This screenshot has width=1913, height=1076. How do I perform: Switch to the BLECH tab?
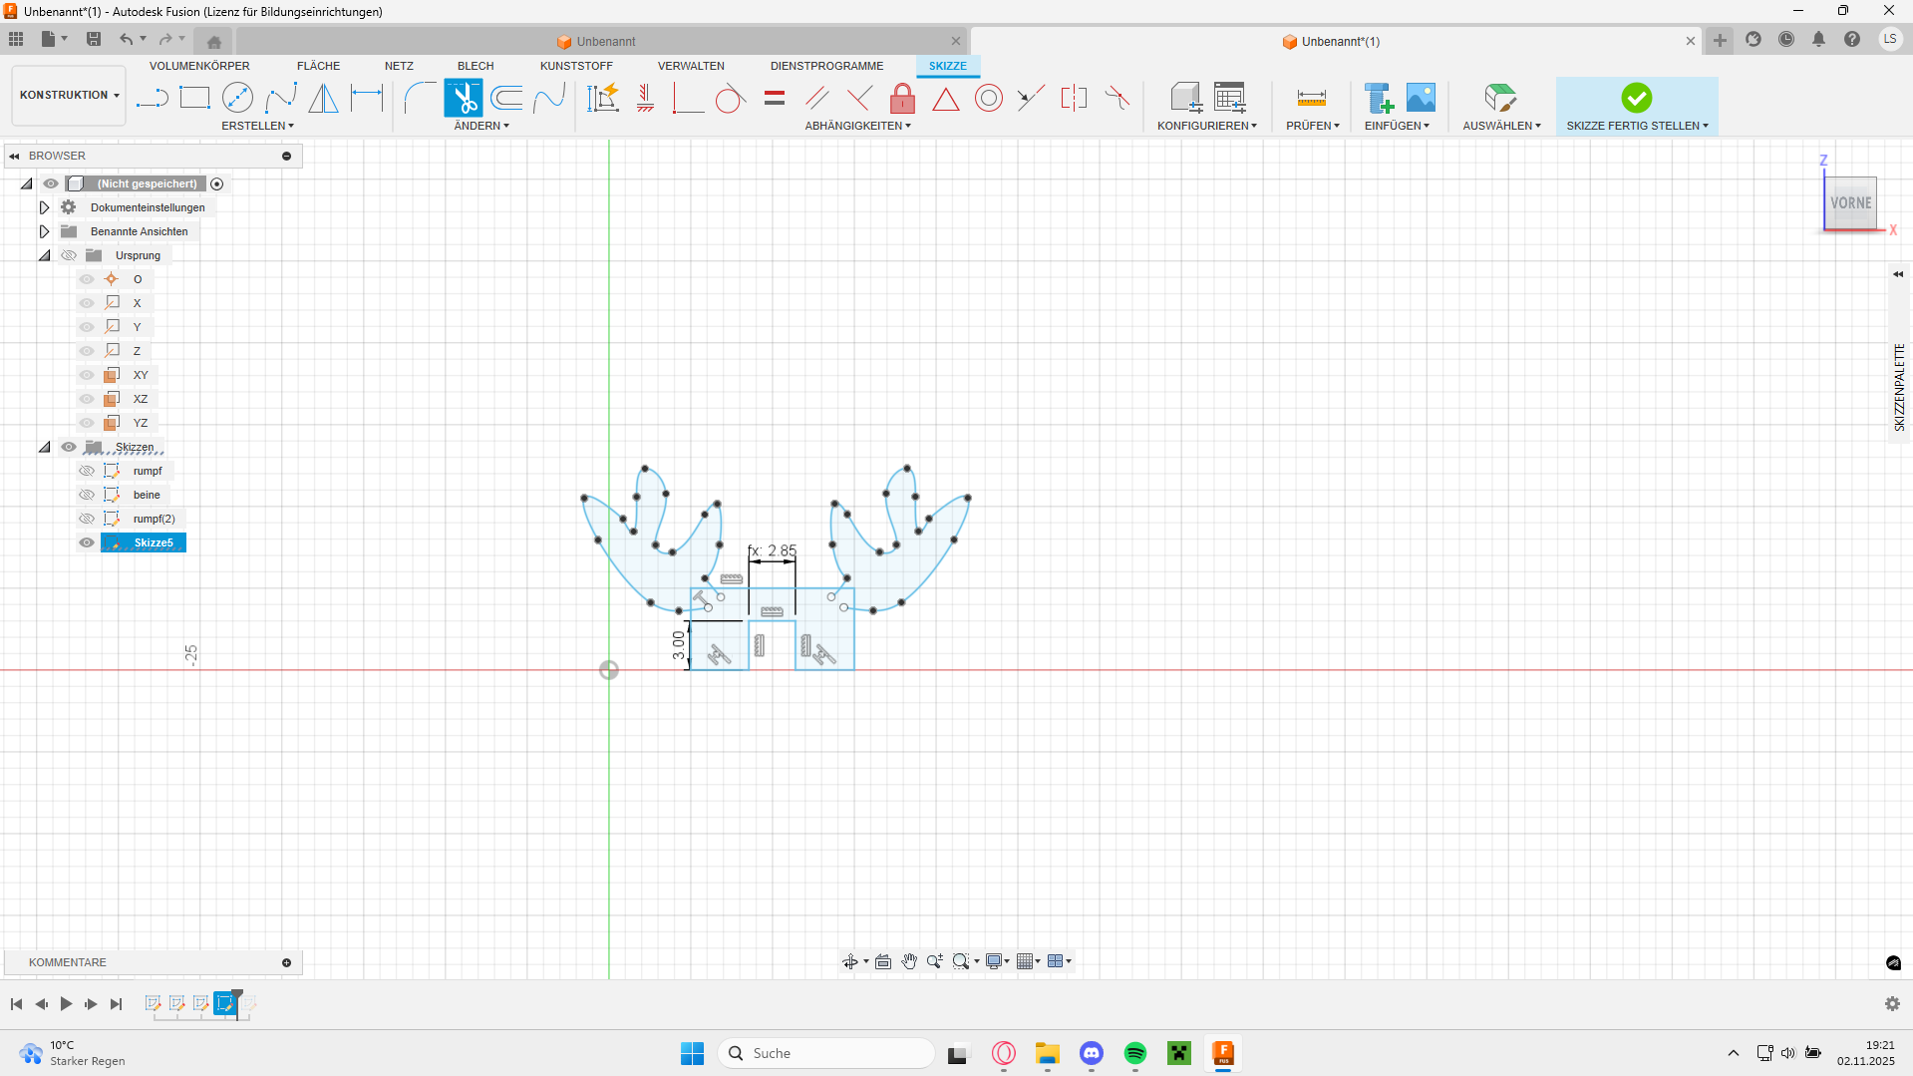click(x=476, y=66)
